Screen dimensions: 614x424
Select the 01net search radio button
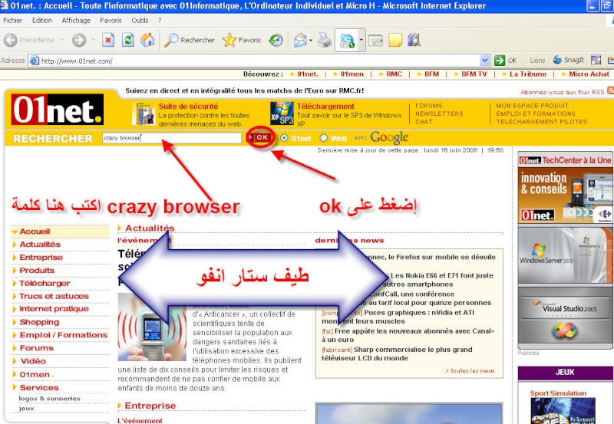pos(284,138)
